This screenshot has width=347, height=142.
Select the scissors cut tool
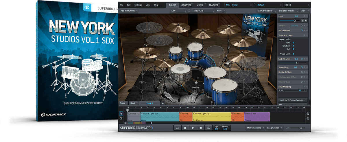[x=121, y=118]
